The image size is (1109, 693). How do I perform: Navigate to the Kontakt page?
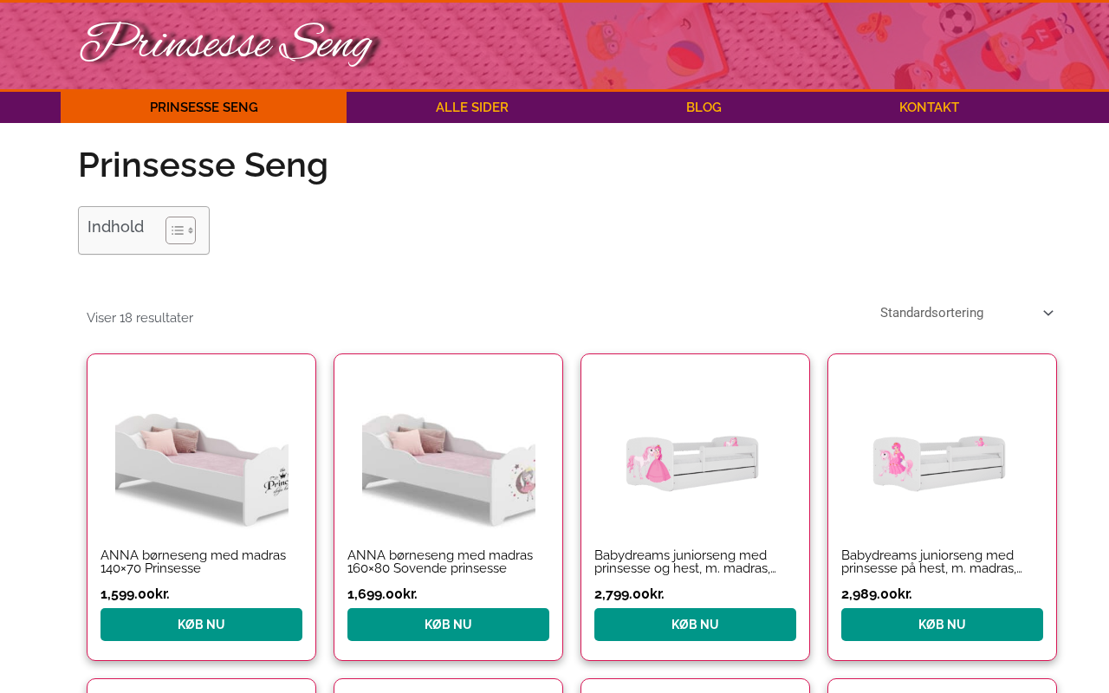pos(929,107)
